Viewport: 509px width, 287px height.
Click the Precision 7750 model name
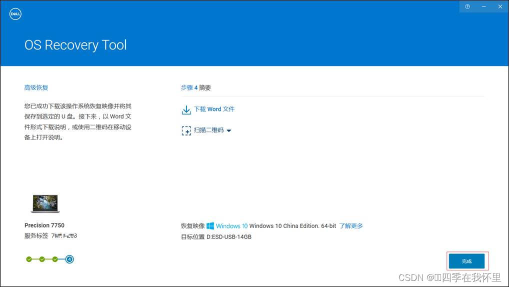44,225
